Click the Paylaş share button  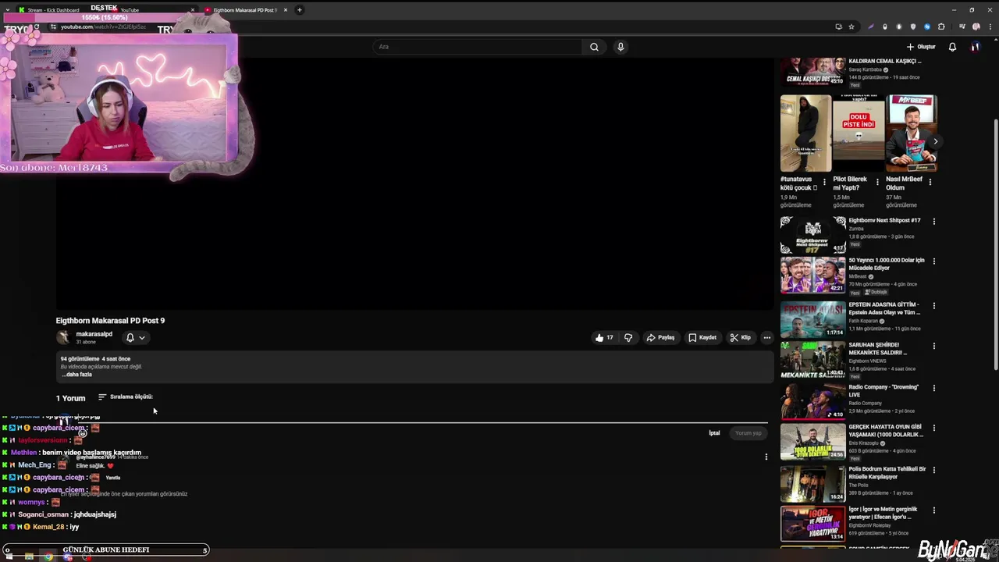(x=660, y=338)
